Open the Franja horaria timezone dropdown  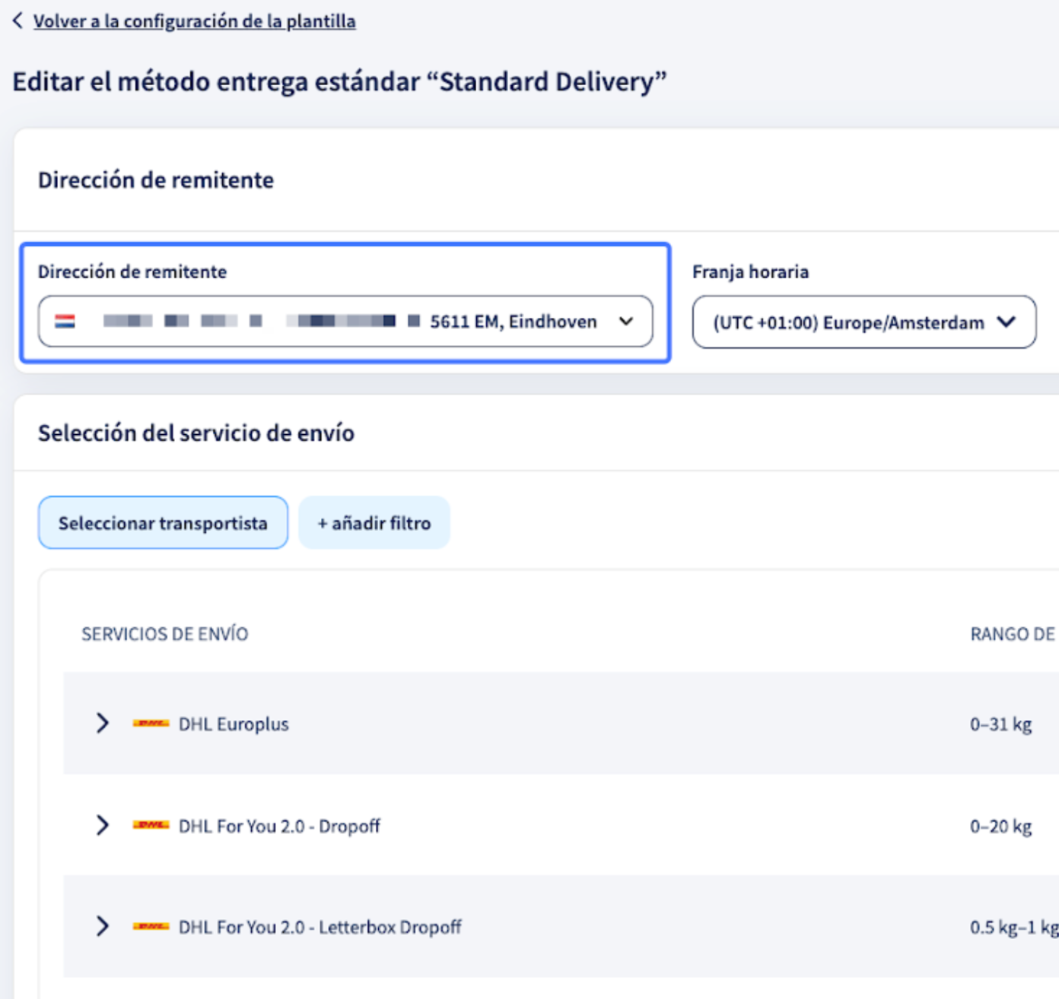(x=864, y=322)
